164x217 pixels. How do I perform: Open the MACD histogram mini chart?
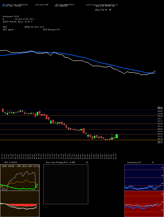click(20, 204)
